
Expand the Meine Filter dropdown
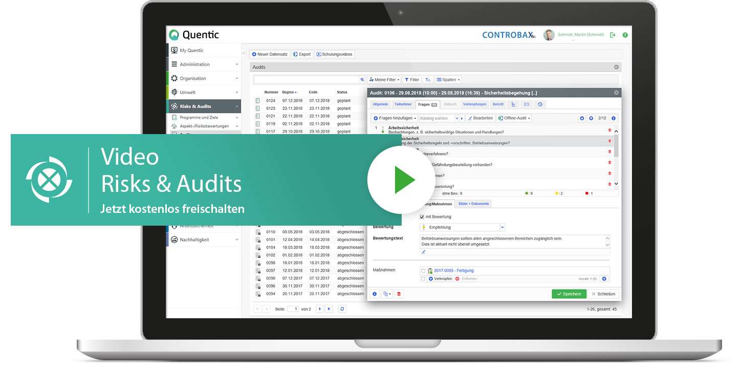(384, 80)
